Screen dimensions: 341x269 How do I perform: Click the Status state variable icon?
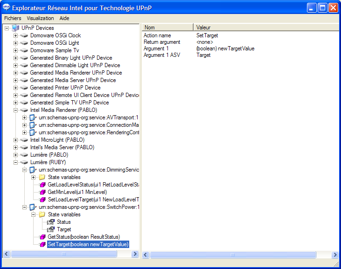pyautogui.click(x=51, y=222)
